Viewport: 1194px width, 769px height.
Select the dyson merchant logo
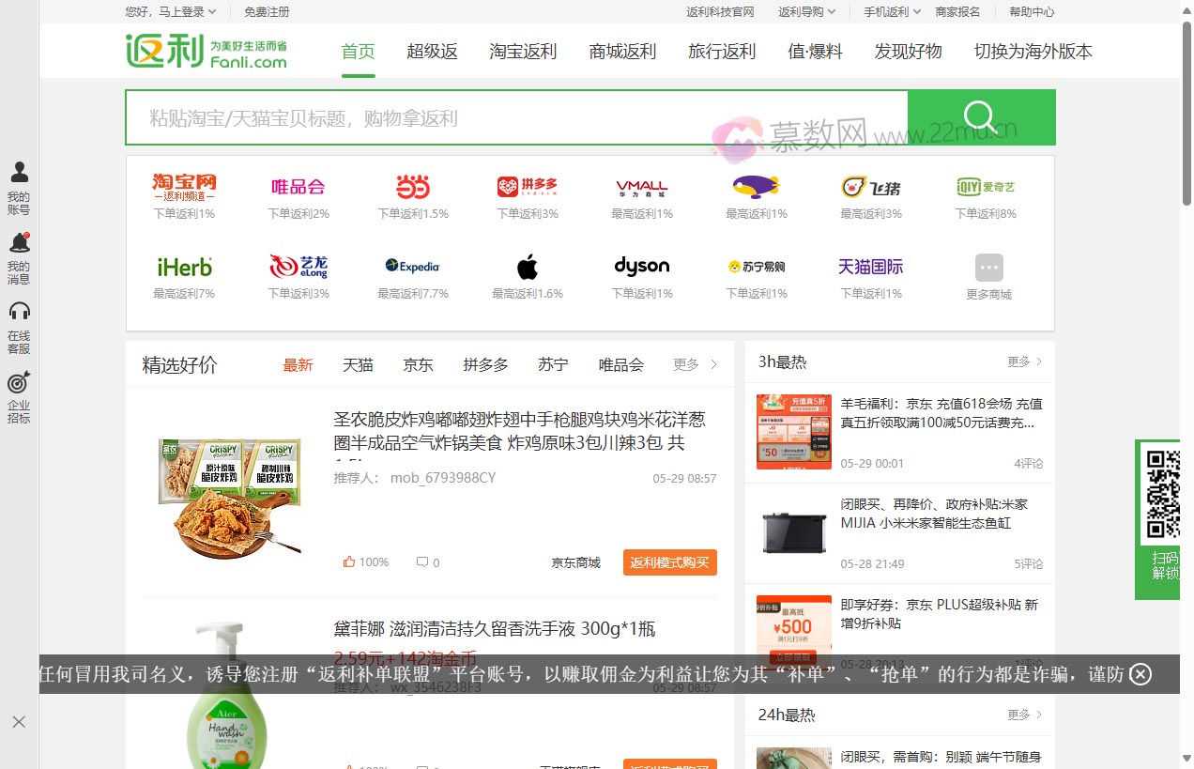(641, 266)
